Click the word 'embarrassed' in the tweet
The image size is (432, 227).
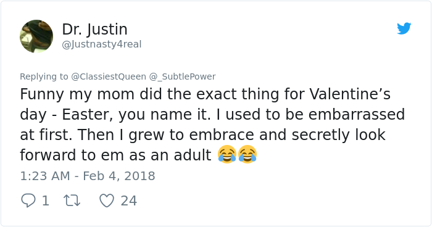pyautogui.click(x=357, y=114)
